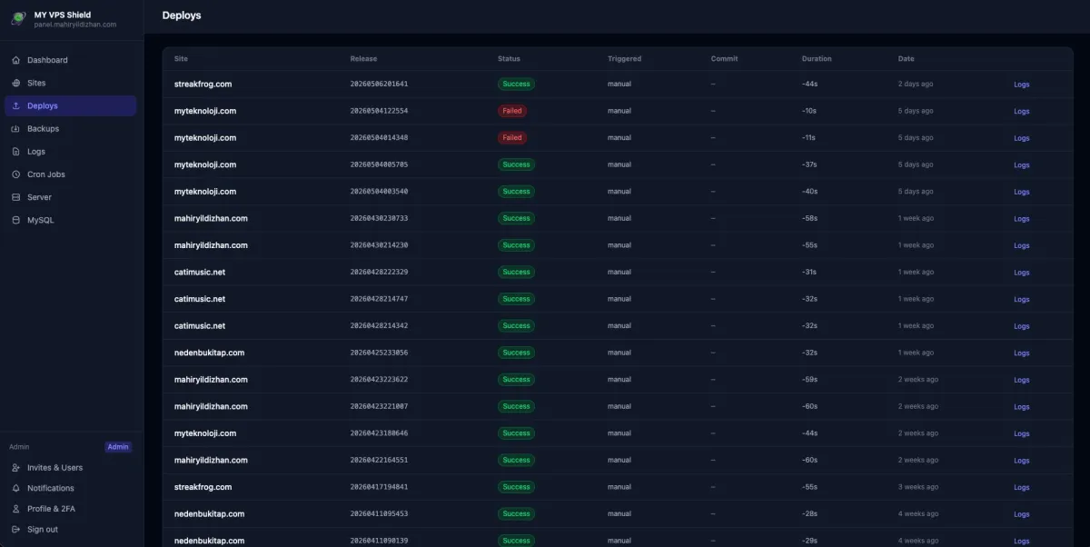This screenshot has height=547, width=1090.
Task: Open the Cron Jobs section
Action: [70, 174]
